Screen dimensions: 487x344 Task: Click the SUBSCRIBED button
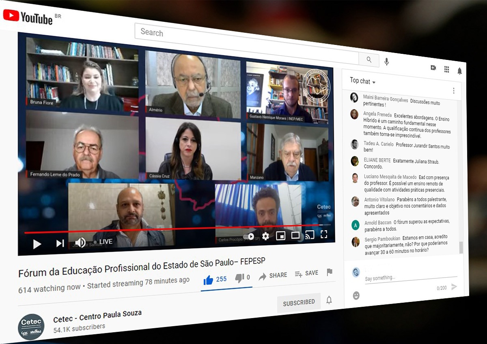[299, 302]
